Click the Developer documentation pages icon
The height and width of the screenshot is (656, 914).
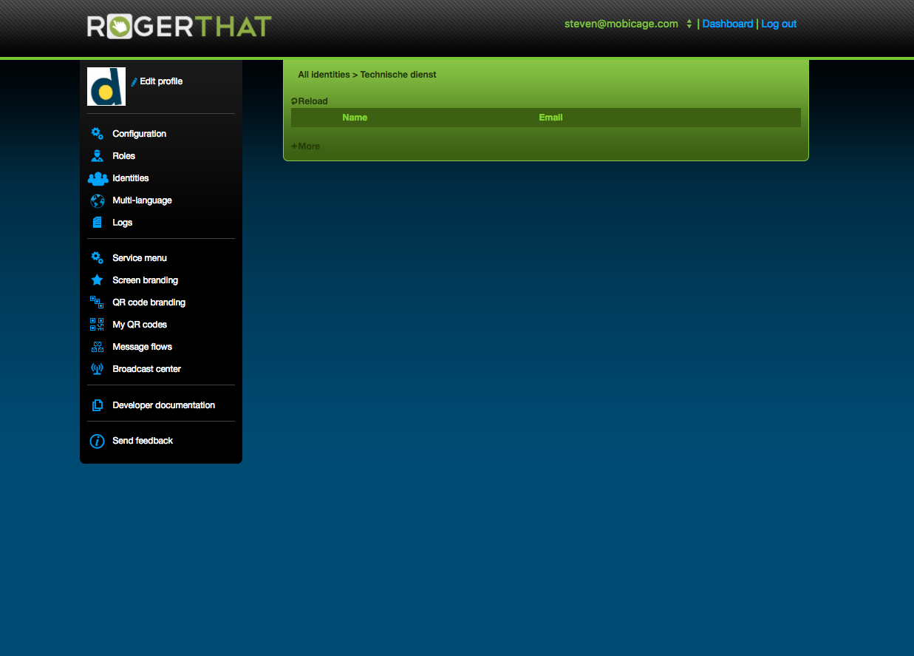pyautogui.click(x=97, y=405)
